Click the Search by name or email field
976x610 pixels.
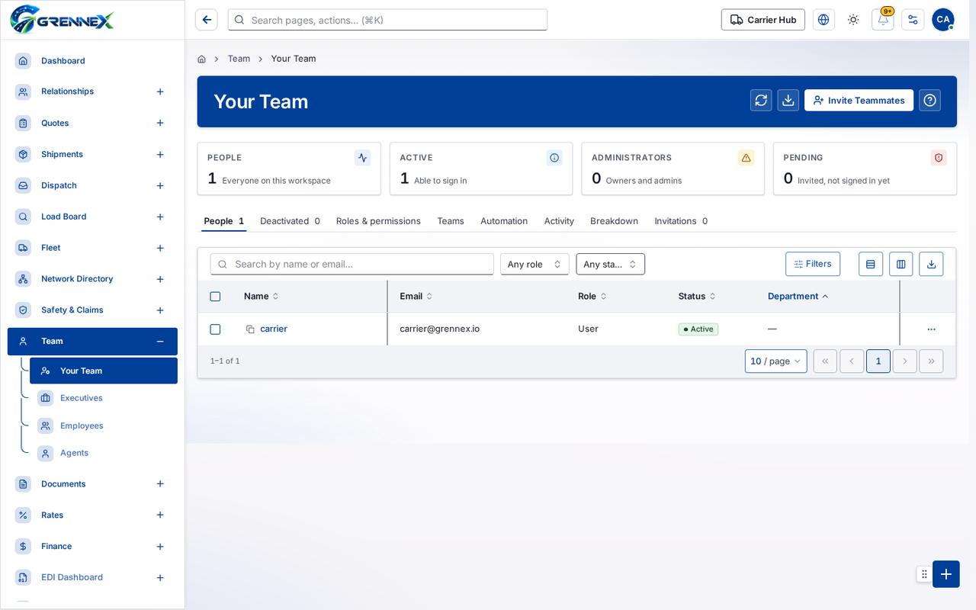[352, 264]
